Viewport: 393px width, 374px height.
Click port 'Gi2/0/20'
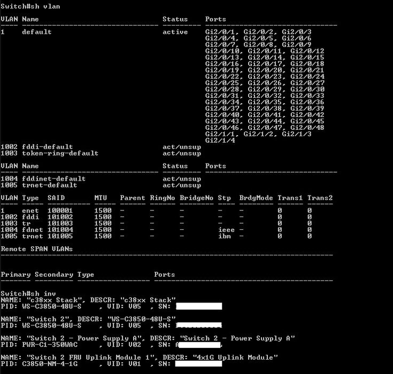tap(265, 70)
